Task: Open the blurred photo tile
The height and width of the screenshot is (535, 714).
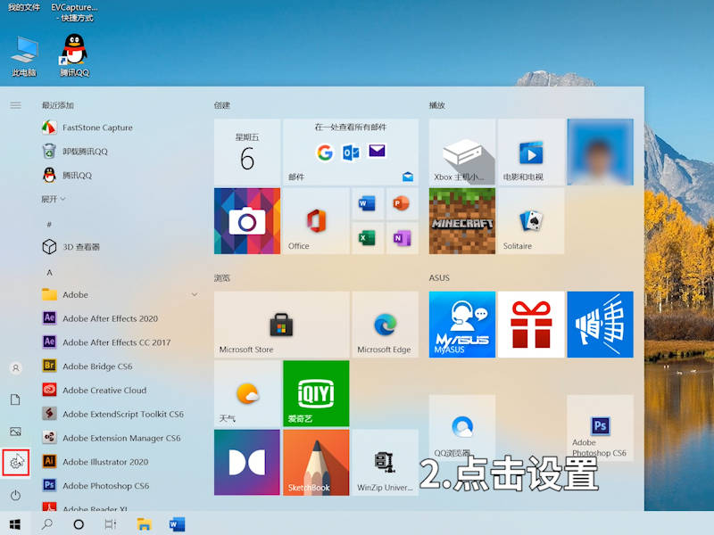Action: pyautogui.click(x=600, y=152)
